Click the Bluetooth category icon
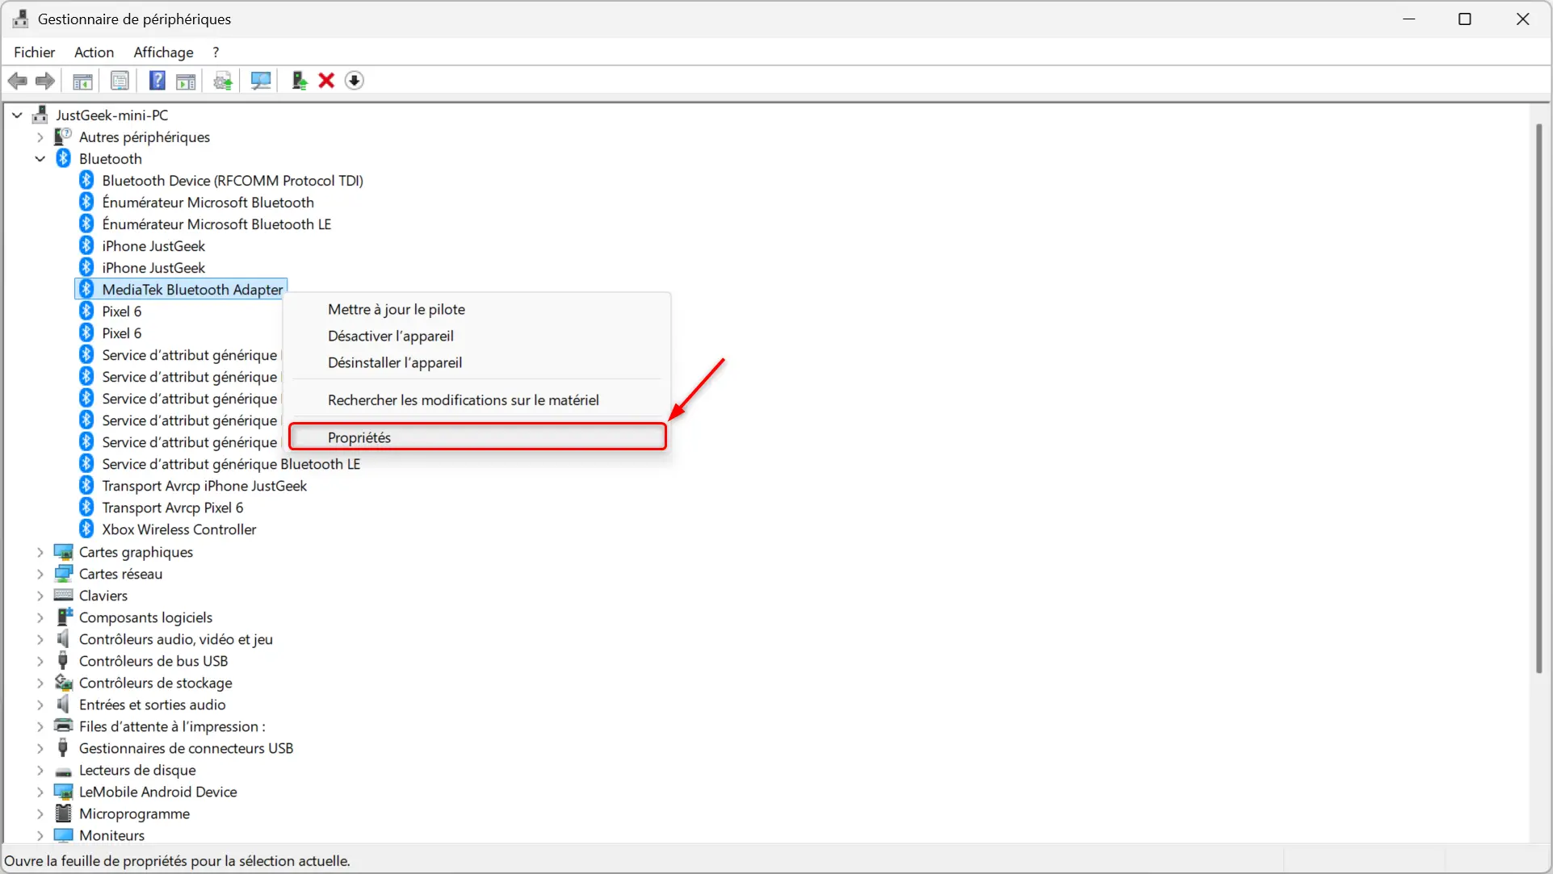 [64, 159]
